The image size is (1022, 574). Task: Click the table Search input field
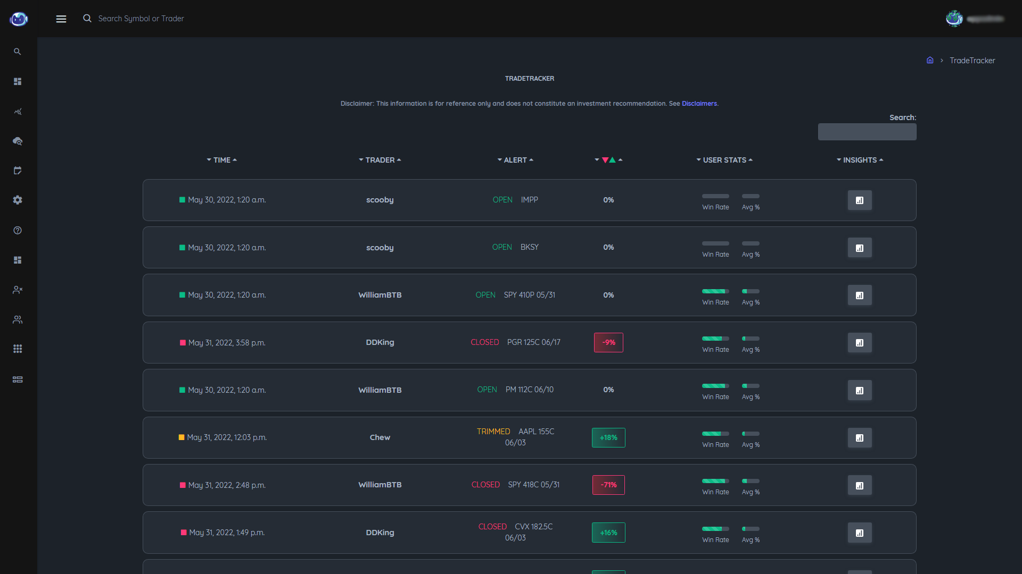point(867,132)
